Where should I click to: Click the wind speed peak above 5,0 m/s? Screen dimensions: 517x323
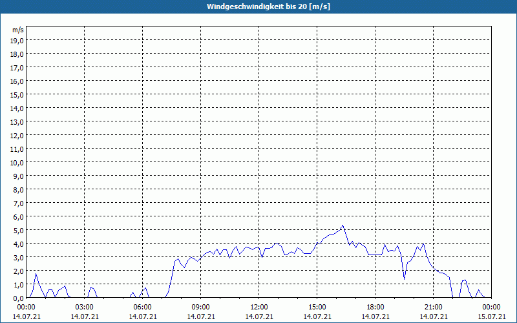(343, 225)
